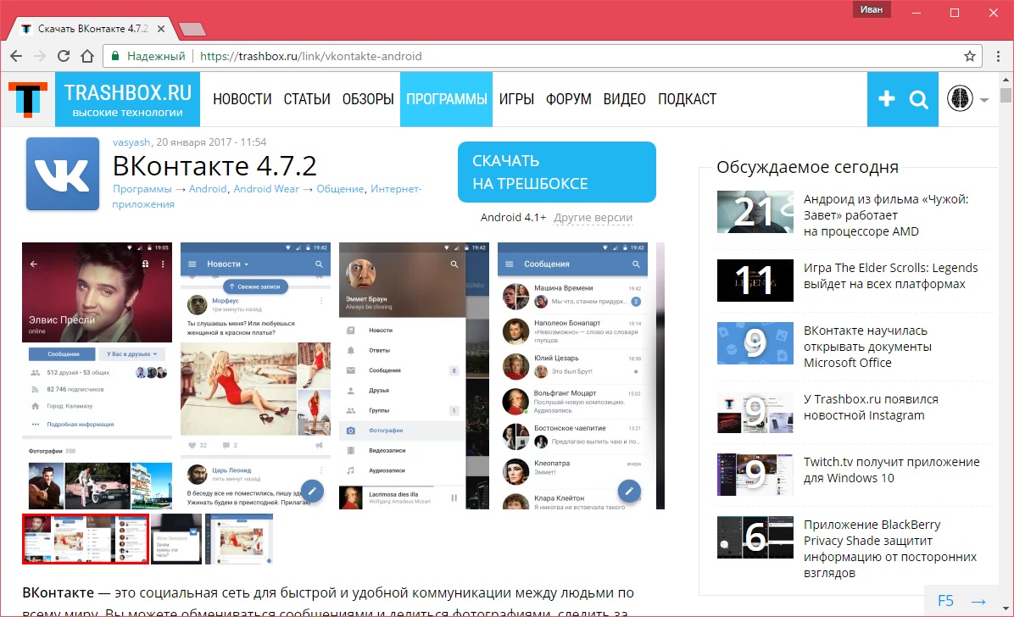
Task: Open the НОВОСТИ menu item
Action: [x=242, y=99]
